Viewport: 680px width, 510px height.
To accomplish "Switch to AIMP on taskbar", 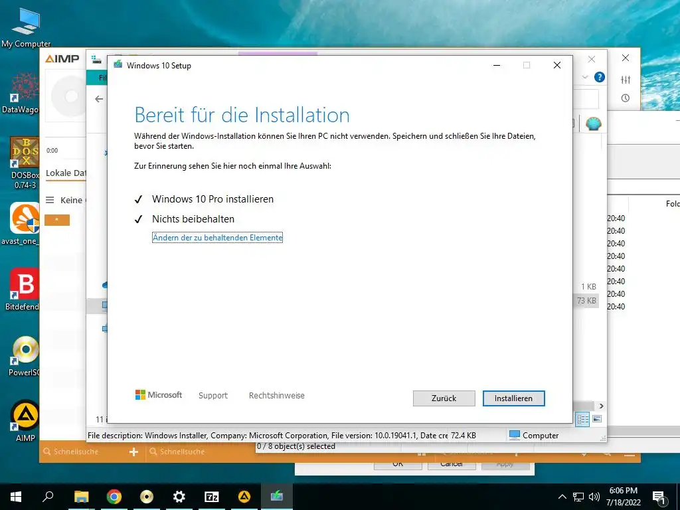I will tap(244, 497).
